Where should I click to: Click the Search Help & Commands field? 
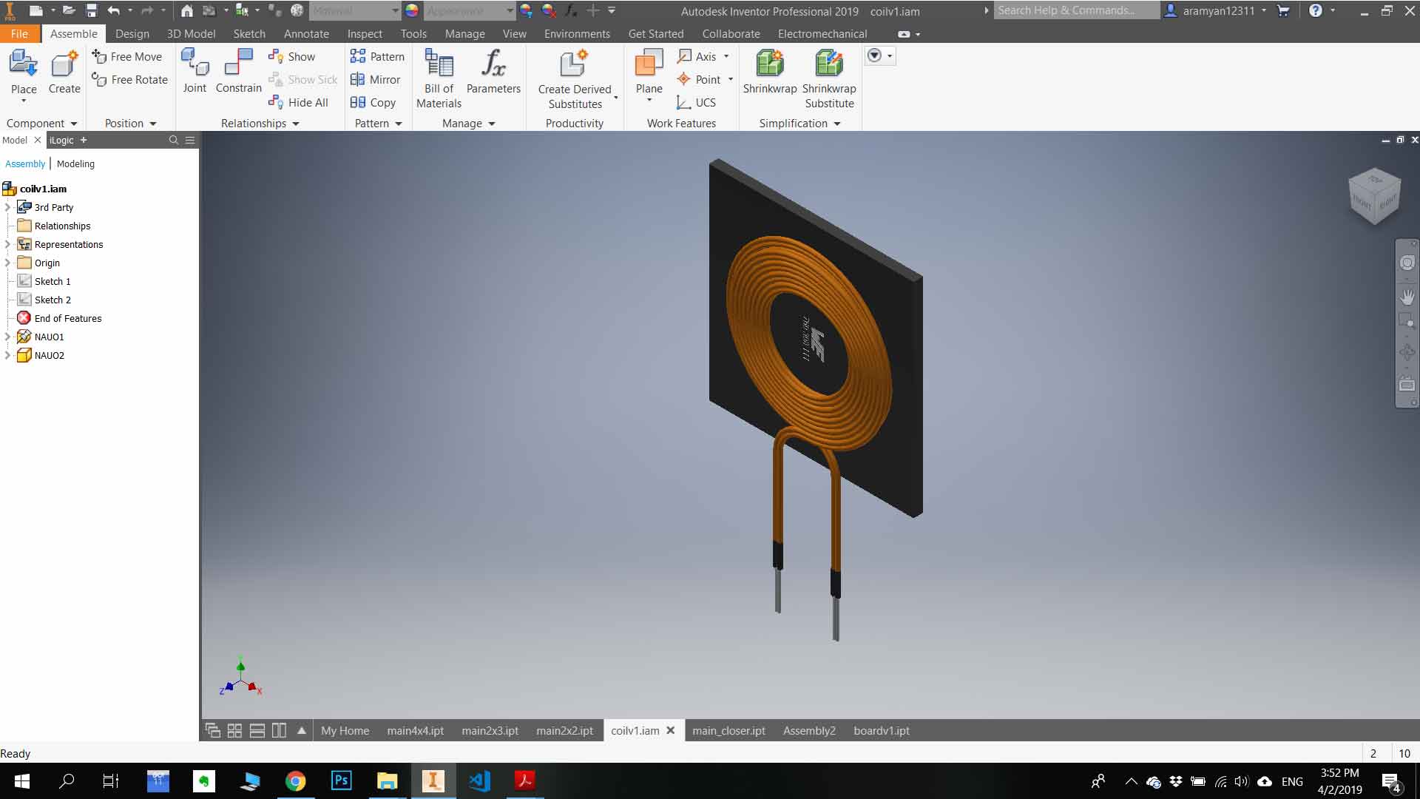point(1075,10)
